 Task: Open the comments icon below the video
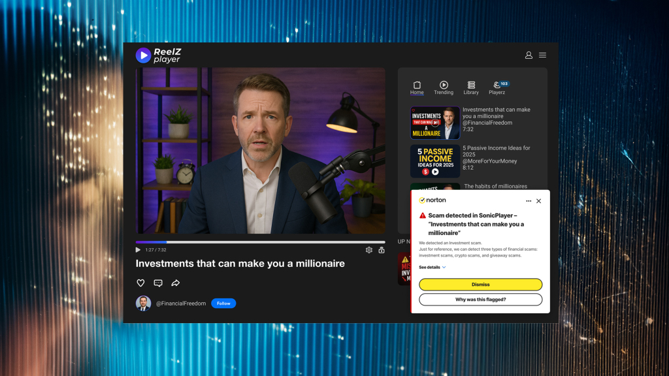(157, 283)
